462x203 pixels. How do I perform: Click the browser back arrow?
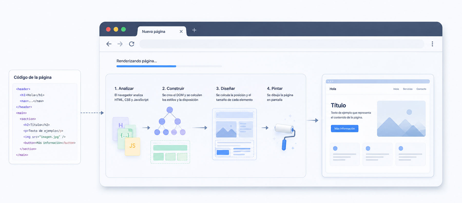pos(109,44)
